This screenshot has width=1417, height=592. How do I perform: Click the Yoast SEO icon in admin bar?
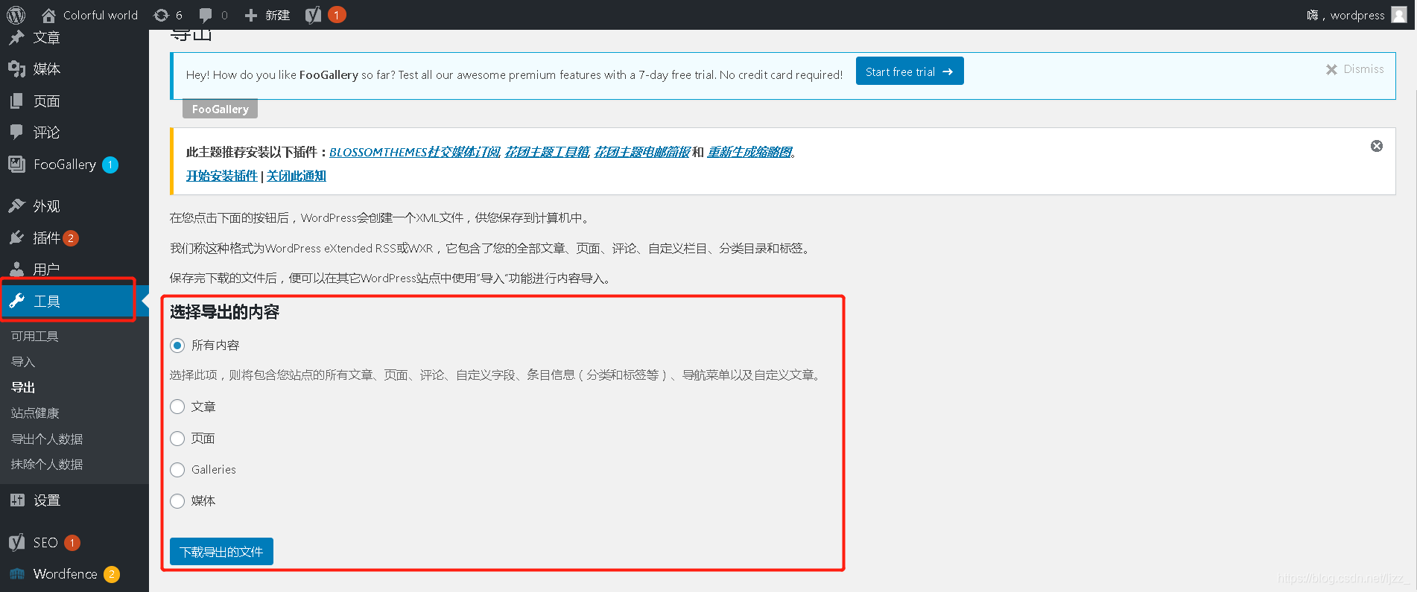click(x=314, y=15)
